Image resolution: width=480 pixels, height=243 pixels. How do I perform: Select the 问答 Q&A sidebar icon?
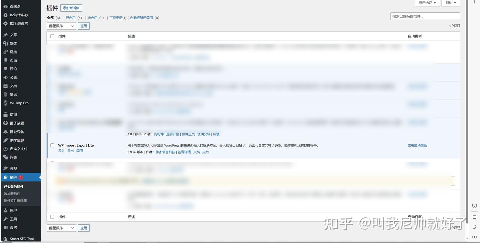[5, 157]
